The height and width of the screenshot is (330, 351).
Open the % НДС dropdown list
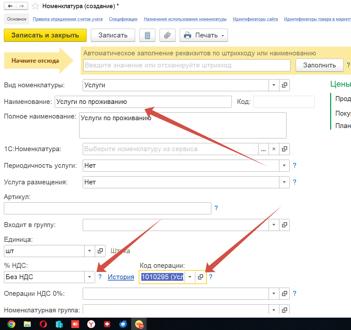90,277
